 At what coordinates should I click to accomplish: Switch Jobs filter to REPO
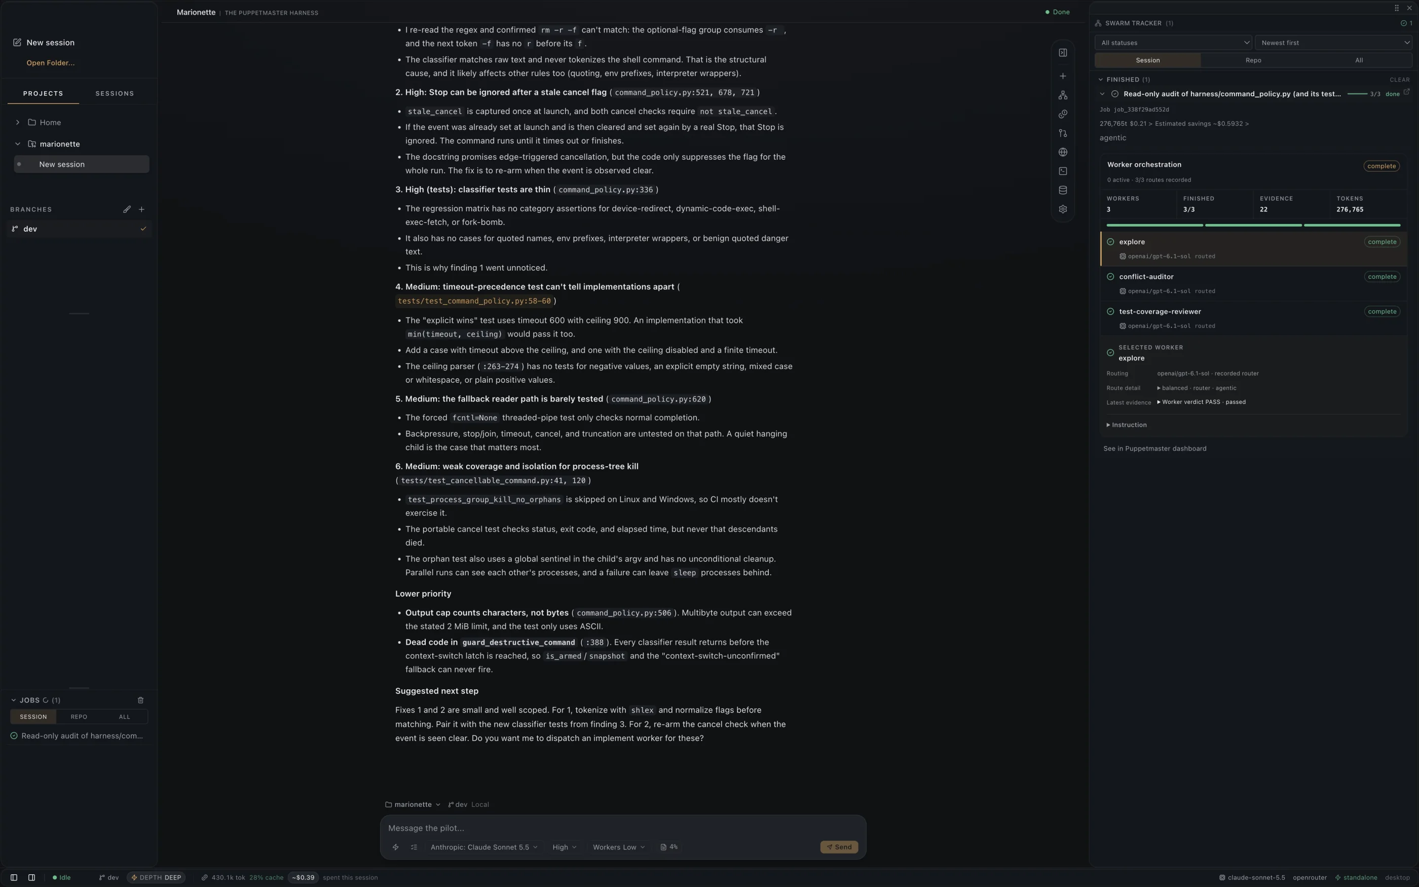click(x=79, y=716)
